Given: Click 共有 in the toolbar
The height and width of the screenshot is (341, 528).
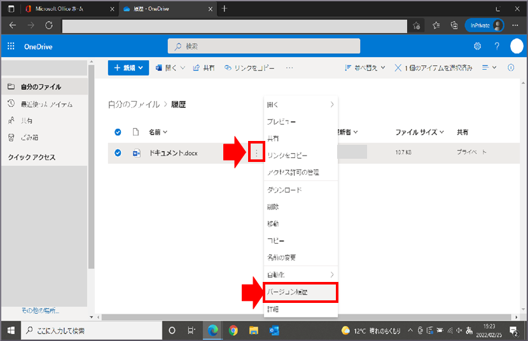Looking at the screenshot, I should (204, 67).
